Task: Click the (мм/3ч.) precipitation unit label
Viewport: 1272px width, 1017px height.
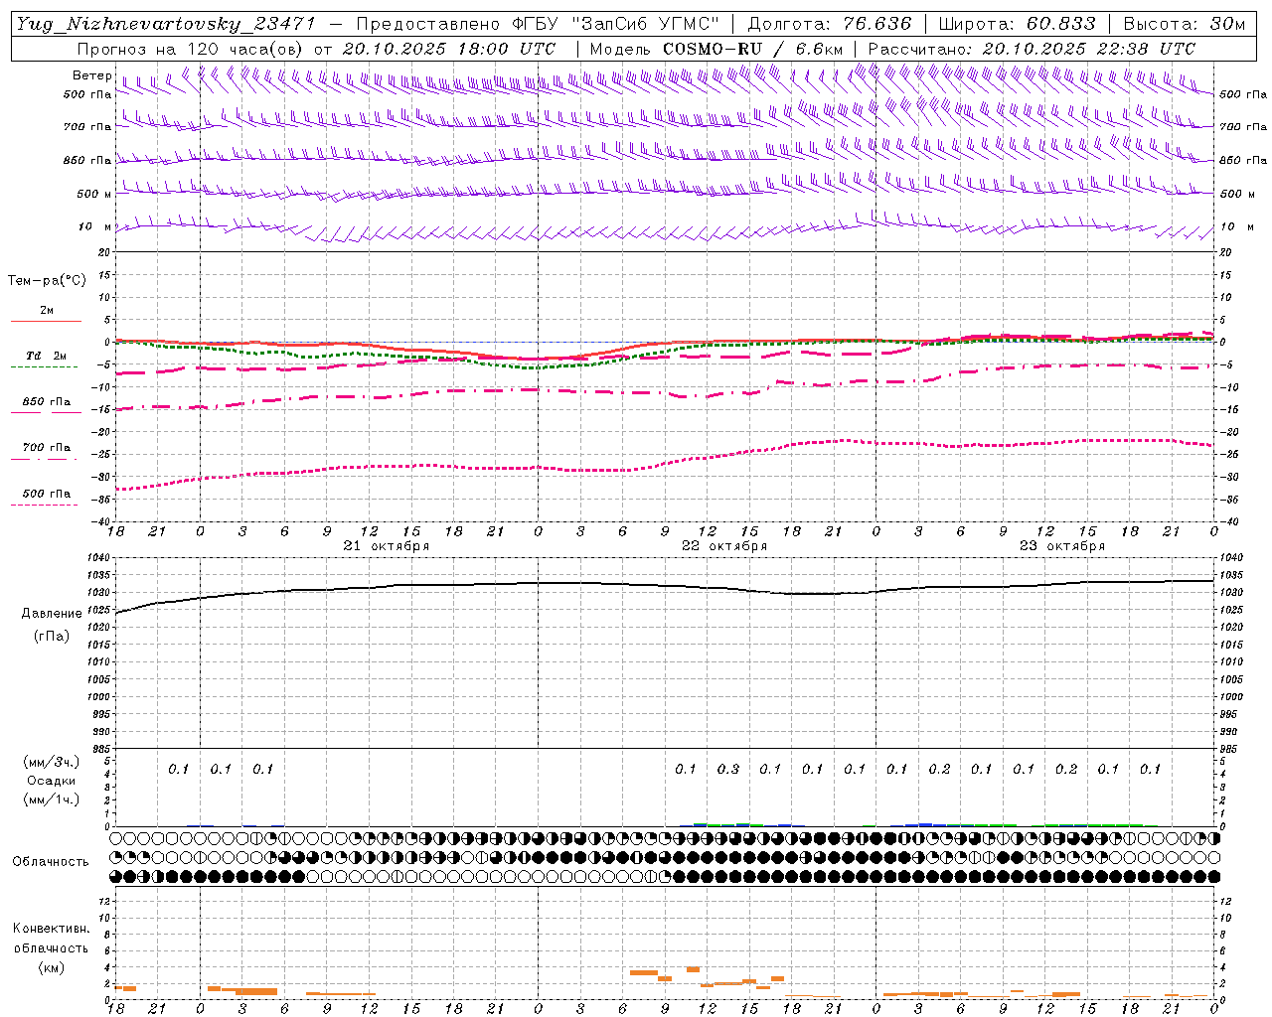Action: tap(52, 763)
